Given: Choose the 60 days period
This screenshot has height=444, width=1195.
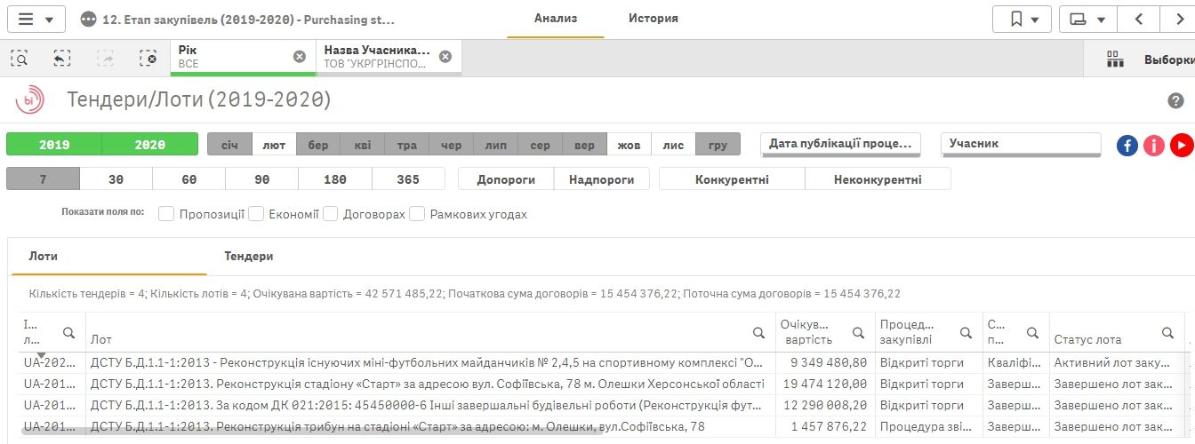Looking at the screenshot, I should [x=189, y=178].
